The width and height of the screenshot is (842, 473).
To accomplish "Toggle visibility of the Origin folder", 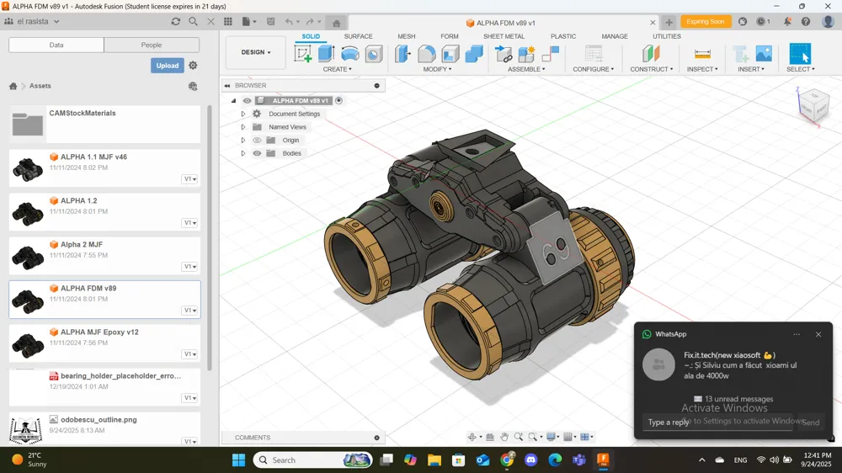I will coord(257,140).
